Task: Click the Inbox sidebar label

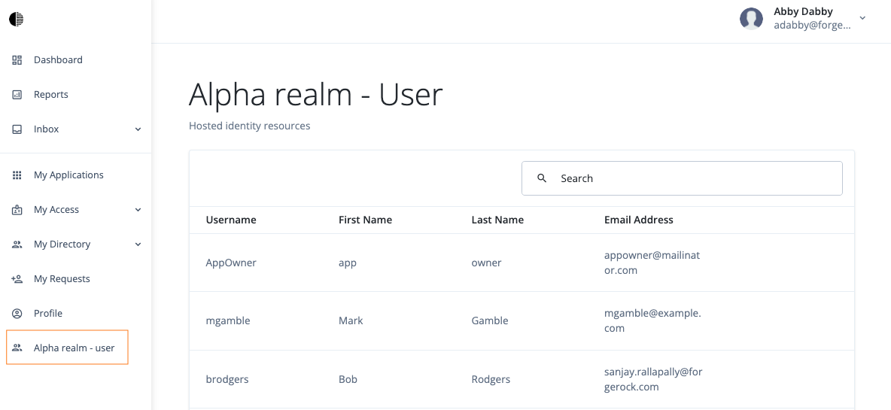Action: pyautogui.click(x=46, y=129)
